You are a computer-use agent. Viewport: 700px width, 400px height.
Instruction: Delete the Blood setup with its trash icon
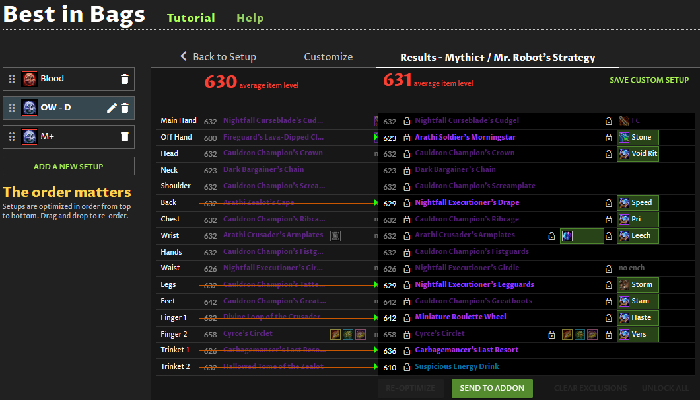(125, 79)
